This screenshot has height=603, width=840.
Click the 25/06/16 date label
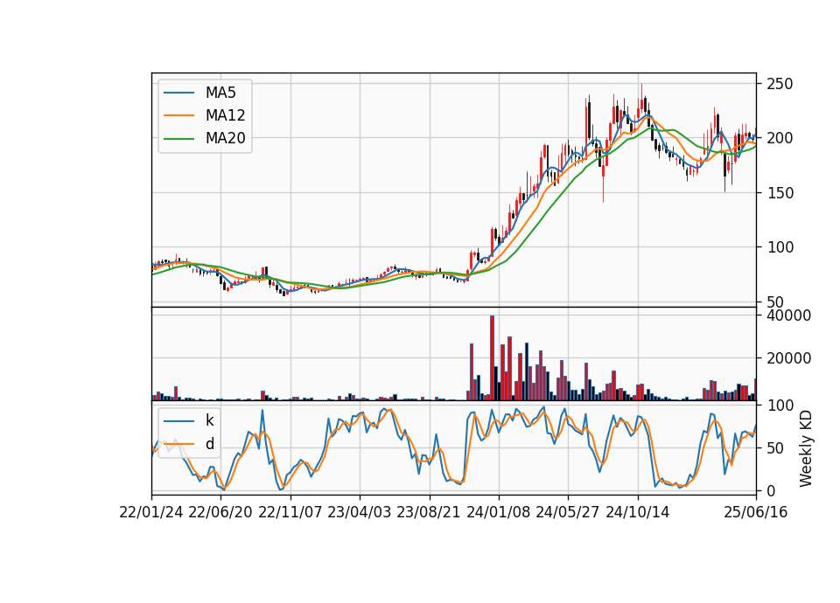click(x=755, y=512)
